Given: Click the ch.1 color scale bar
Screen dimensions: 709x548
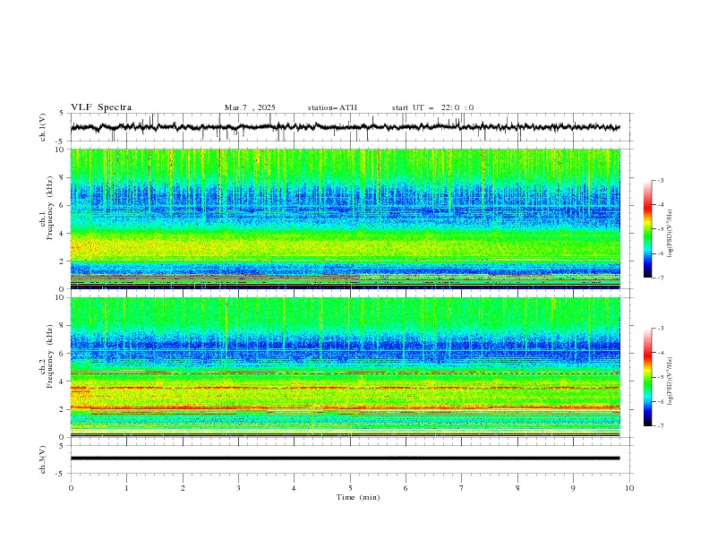Looking at the screenshot, I should click(647, 228).
